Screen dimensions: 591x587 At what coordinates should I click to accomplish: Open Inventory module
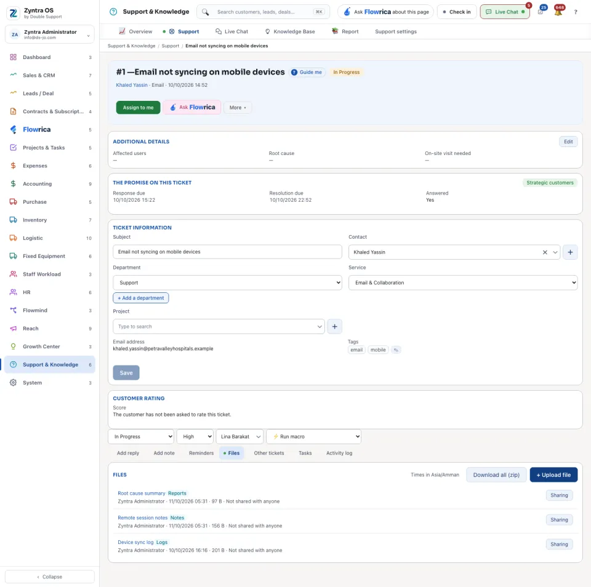[x=50, y=220]
